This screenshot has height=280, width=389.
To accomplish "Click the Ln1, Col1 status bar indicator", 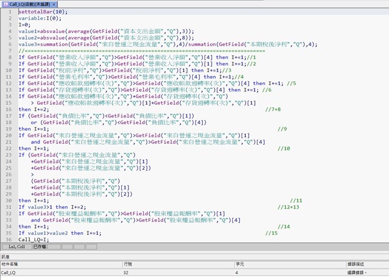I will tap(16, 247).
